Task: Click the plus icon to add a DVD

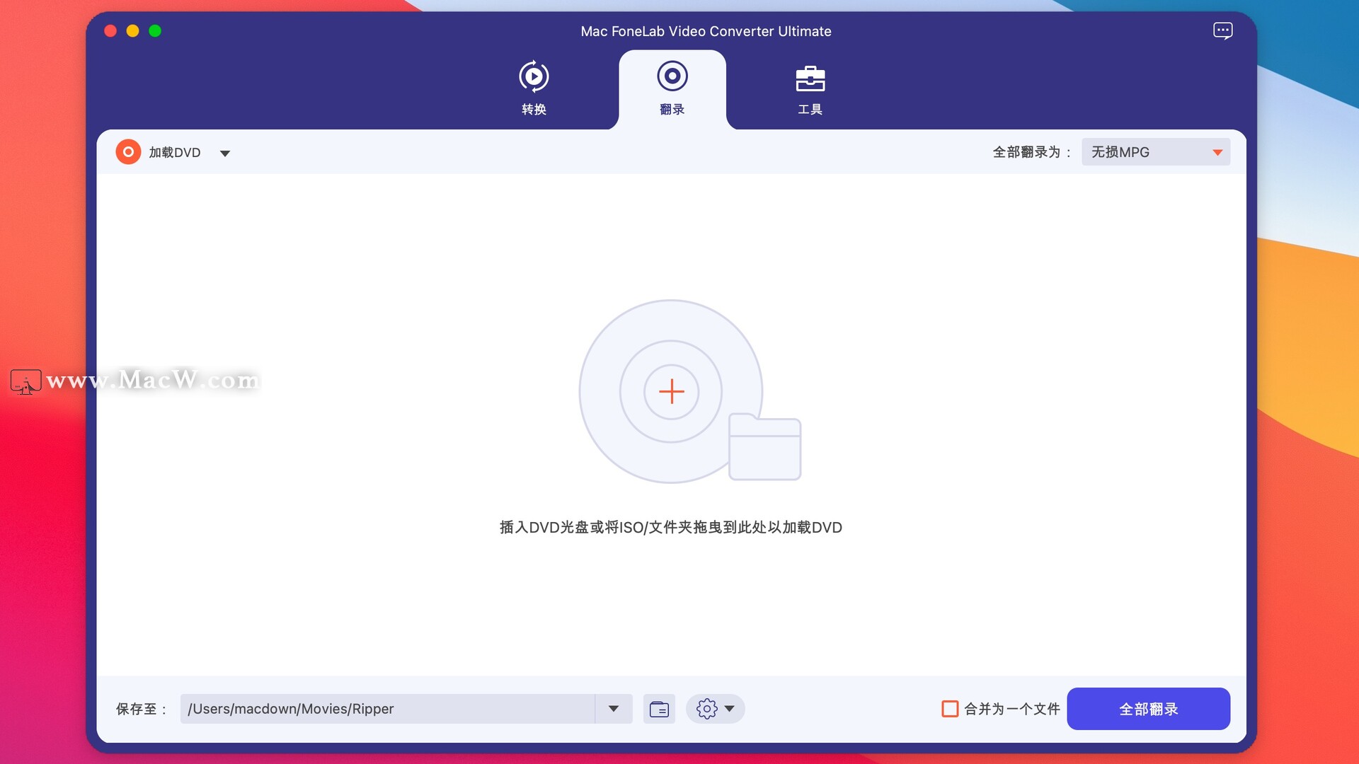Action: click(671, 391)
